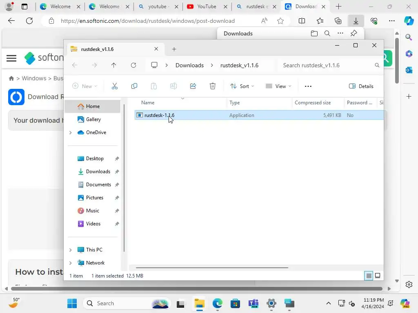The height and width of the screenshot is (313, 418).
Task: Close the rustdesk_v1.1.6 Explorer tab
Action: click(x=156, y=49)
